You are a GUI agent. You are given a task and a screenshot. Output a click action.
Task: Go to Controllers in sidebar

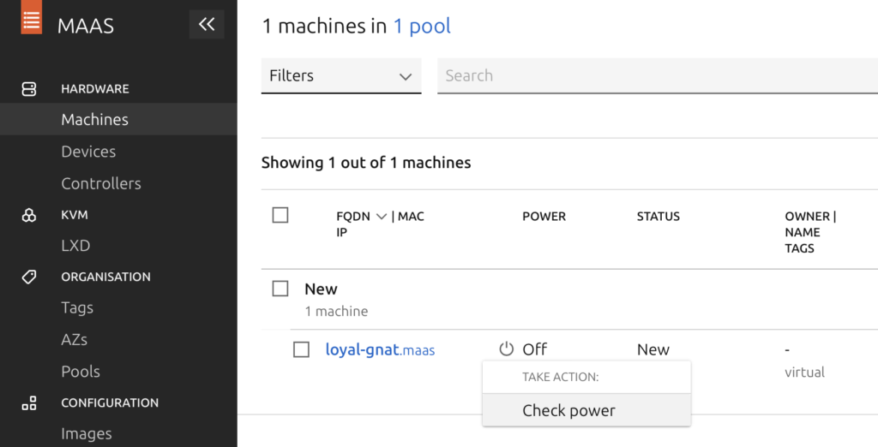coord(101,183)
